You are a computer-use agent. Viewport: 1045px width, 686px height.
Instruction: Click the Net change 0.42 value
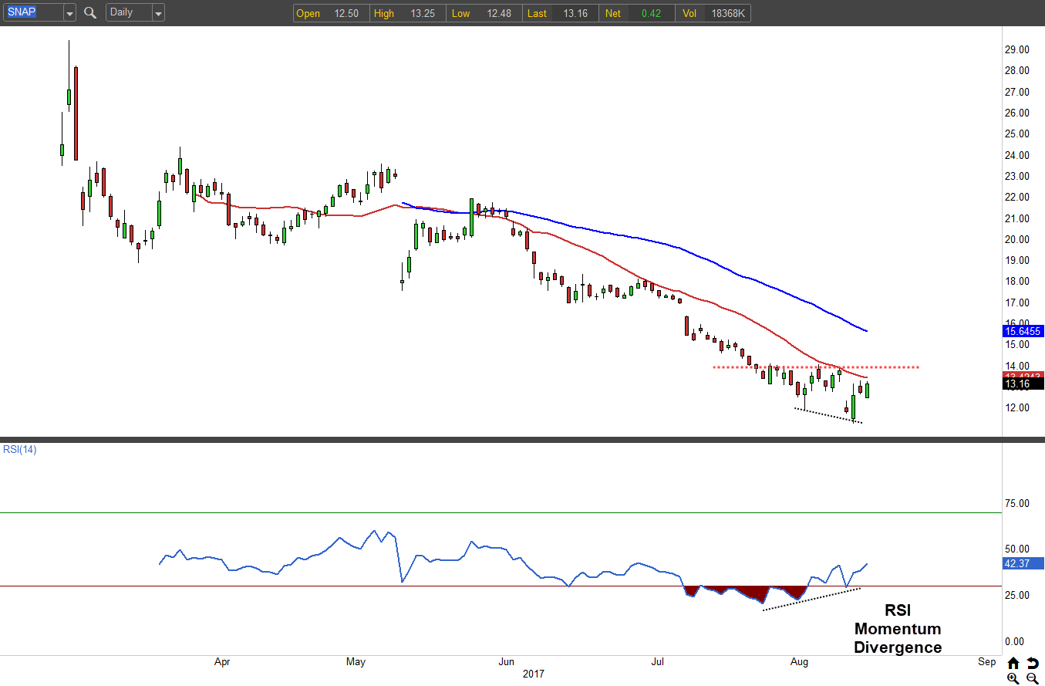click(x=637, y=13)
